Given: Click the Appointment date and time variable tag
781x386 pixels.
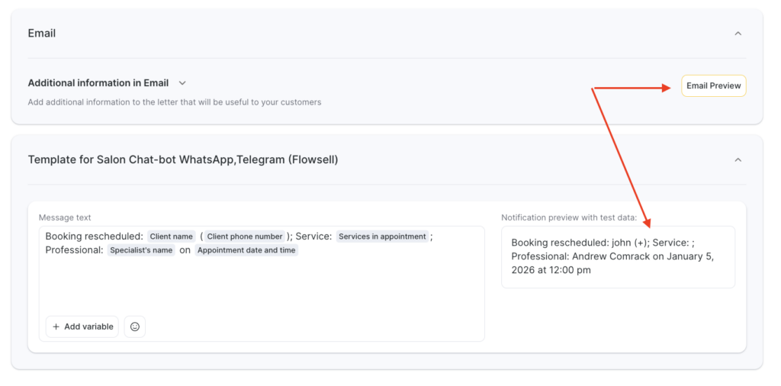Looking at the screenshot, I should (x=246, y=250).
